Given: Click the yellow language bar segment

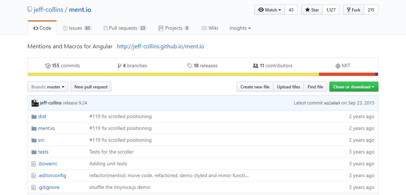Looking at the screenshot, I should [173, 74].
